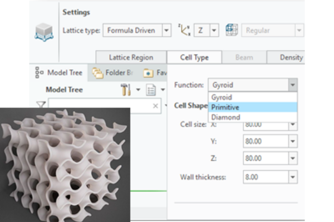Choose Diamond from Function list
The width and height of the screenshot is (334, 222).
pyautogui.click(x=225, y=117)
